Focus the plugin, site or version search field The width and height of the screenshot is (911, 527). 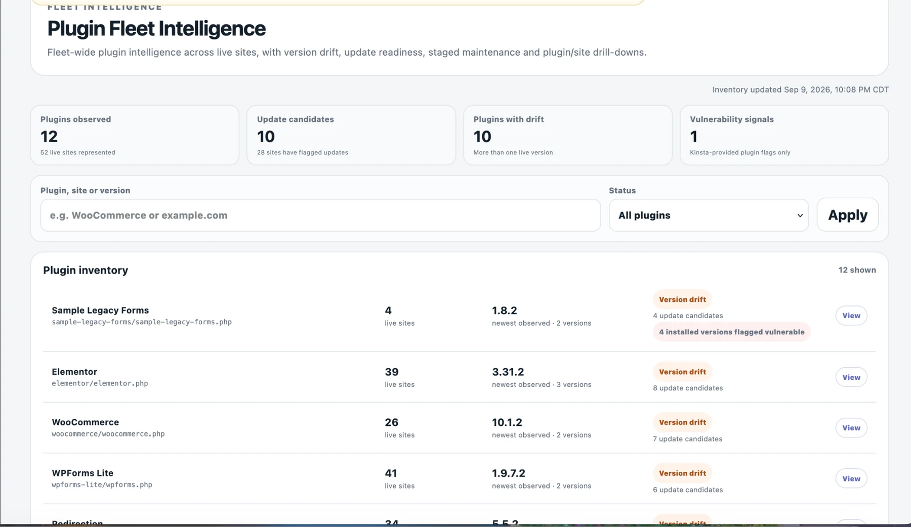point(320,215)
